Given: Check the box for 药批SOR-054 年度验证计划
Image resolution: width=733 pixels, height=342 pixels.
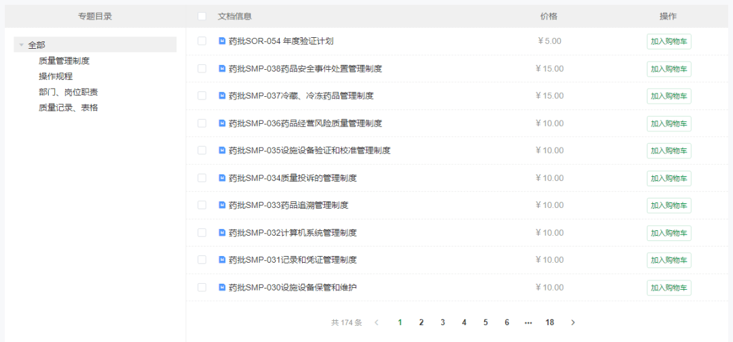Looking at the screenshot, I should (202, 41).
